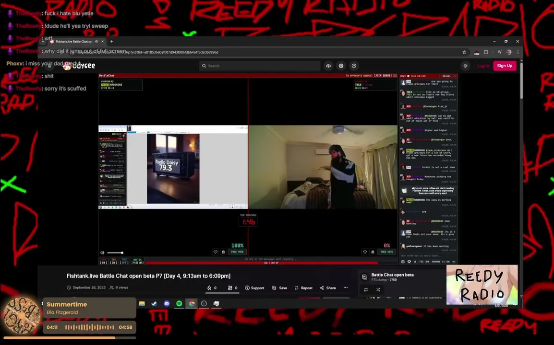This screenshot has width=554, height=345.
Task: Click the Repost button
Action: (x=303, y=288)
